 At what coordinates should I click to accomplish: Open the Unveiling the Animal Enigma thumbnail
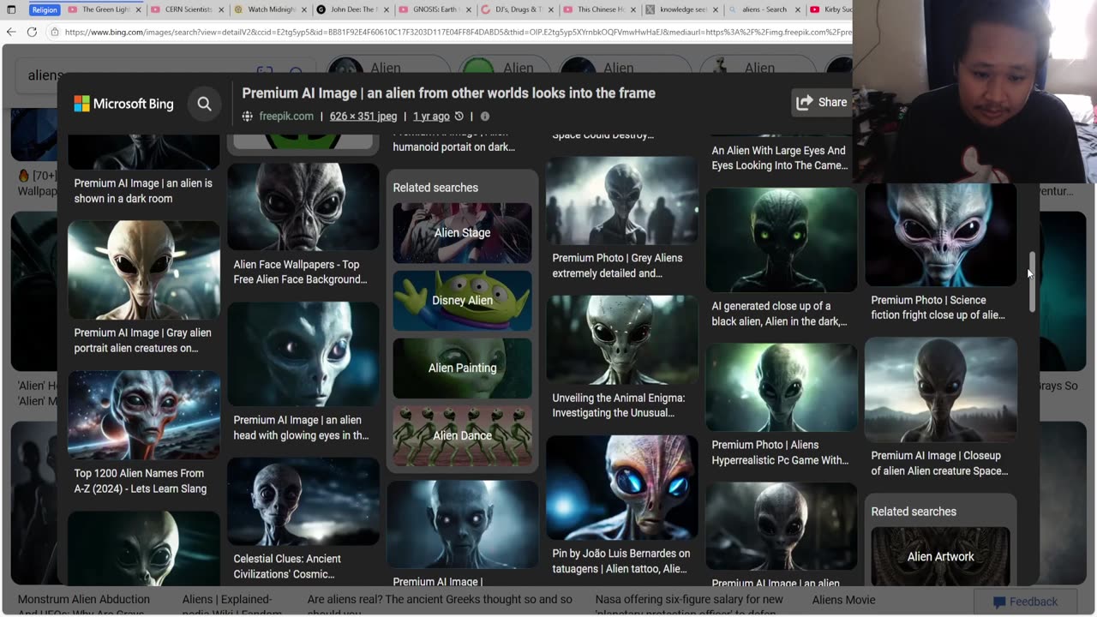tap(622, 340)
